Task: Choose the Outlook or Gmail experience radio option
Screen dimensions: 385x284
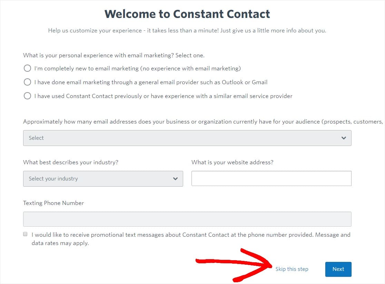Action: (27, 82)
